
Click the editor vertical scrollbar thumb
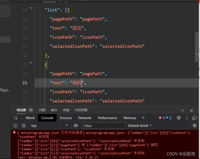tap(197, 47)
